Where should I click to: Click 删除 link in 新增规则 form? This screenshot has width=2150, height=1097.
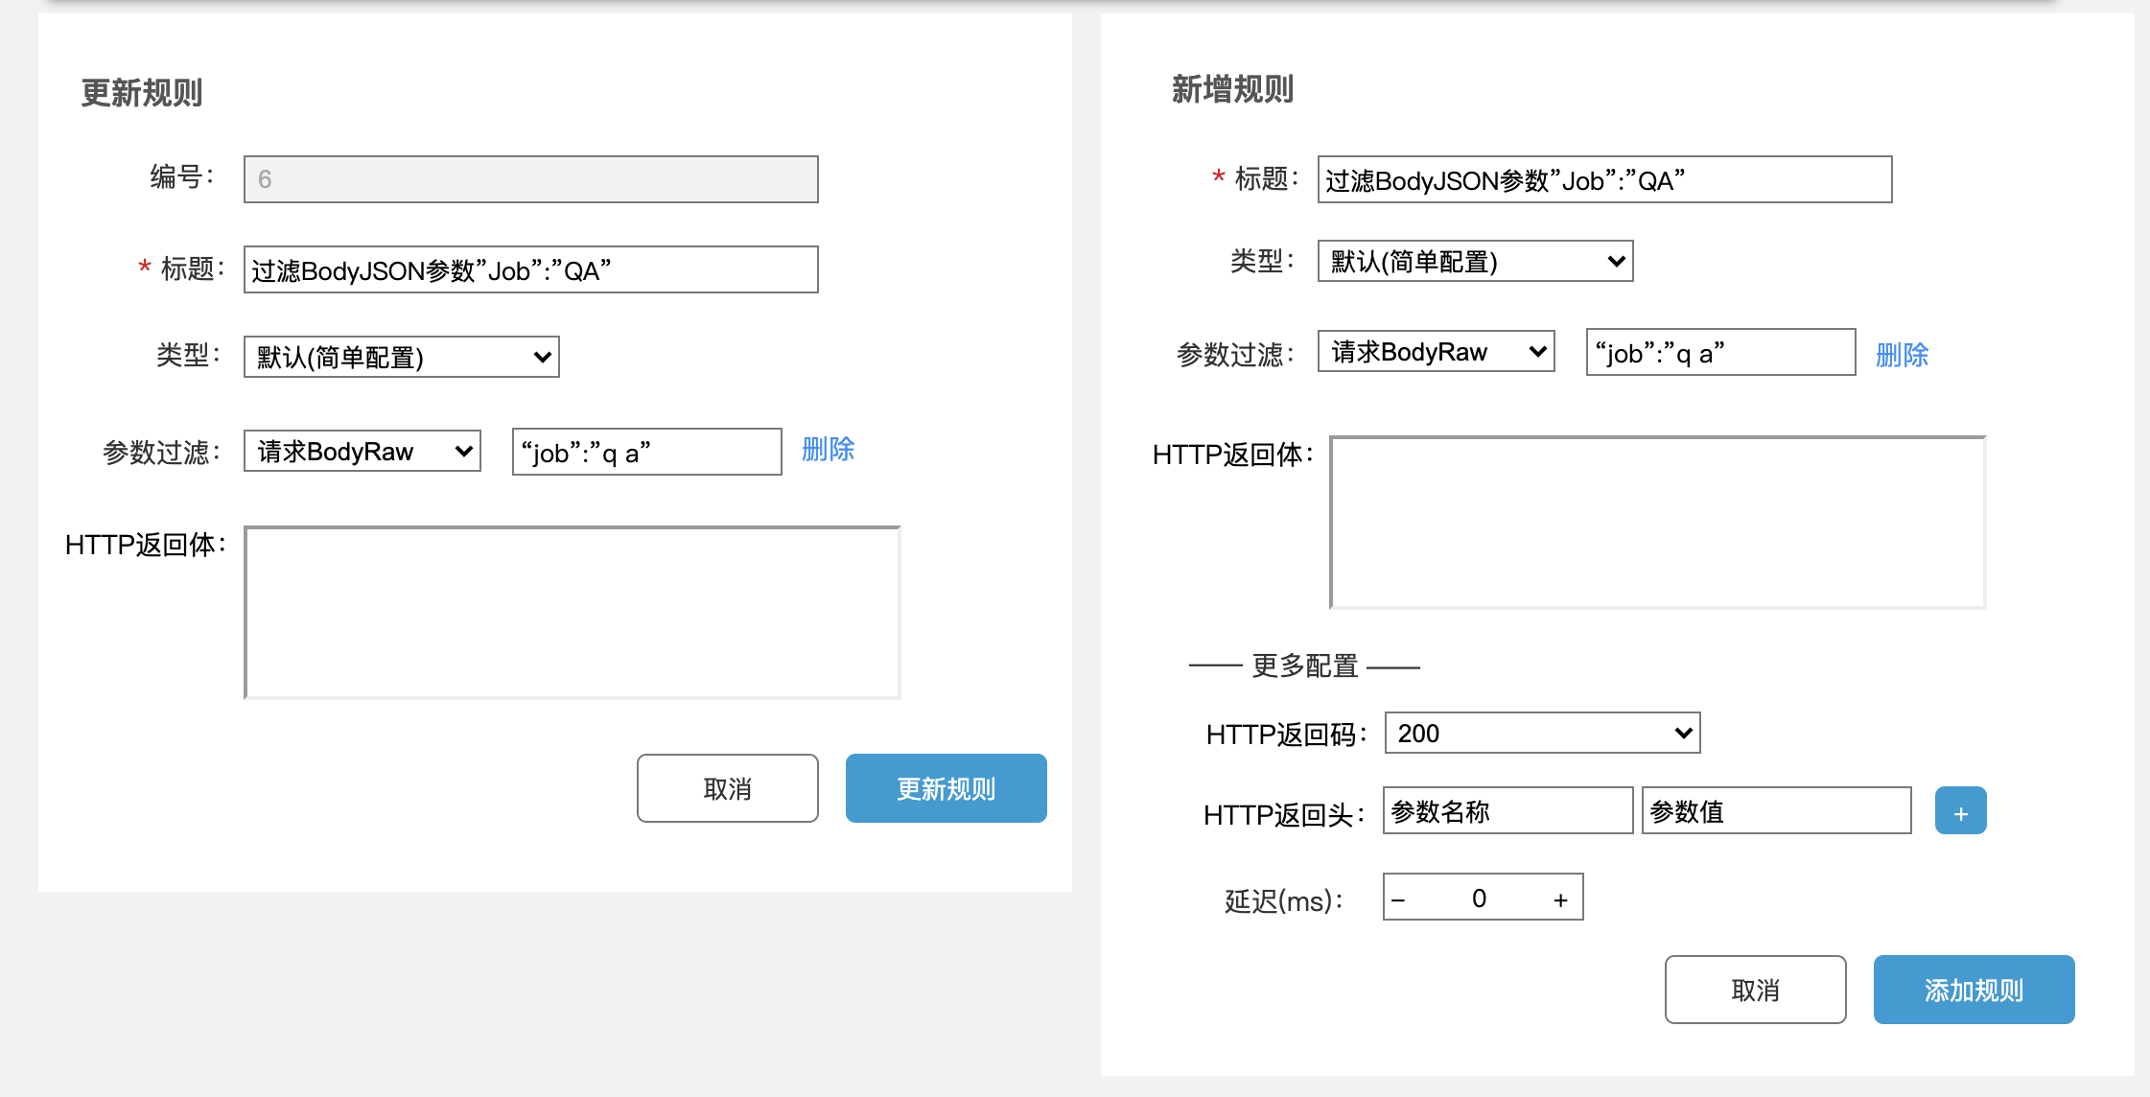tap(1902, 355)
